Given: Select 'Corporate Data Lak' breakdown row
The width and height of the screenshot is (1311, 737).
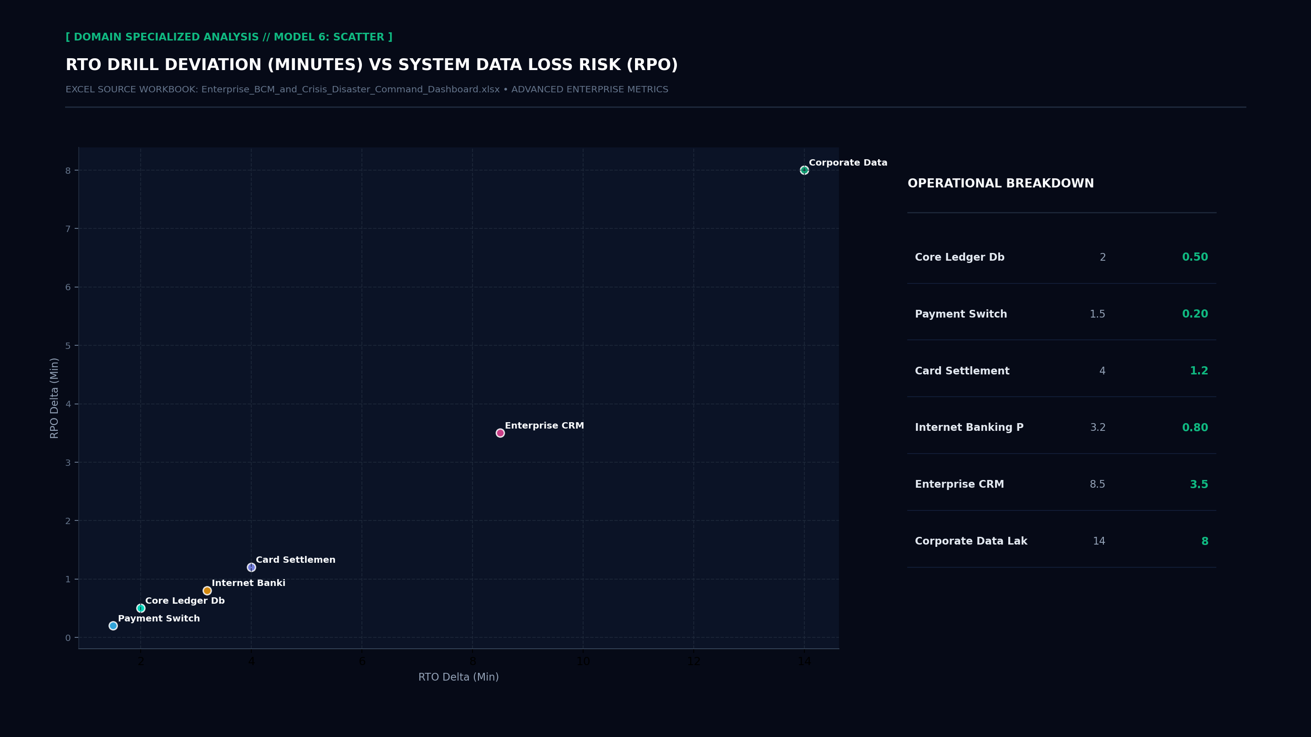Looking at the screenshot, I should [x=971, y=541].
